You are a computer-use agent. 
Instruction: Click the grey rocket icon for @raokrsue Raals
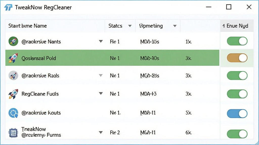(x=13, y=76)
